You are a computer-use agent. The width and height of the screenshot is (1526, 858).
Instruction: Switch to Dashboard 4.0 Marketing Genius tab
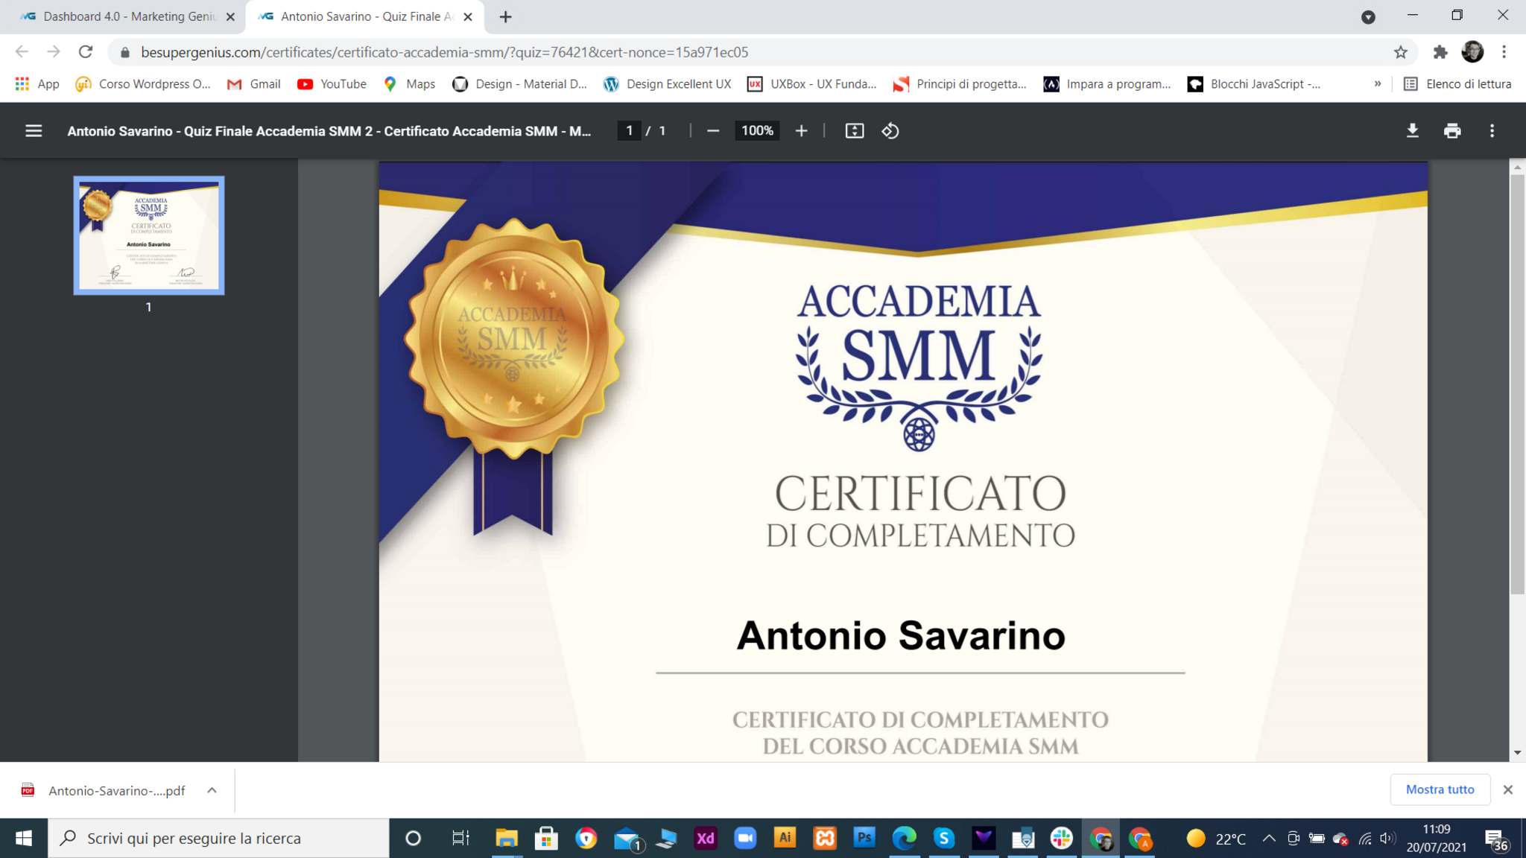[x=127, y=16]
